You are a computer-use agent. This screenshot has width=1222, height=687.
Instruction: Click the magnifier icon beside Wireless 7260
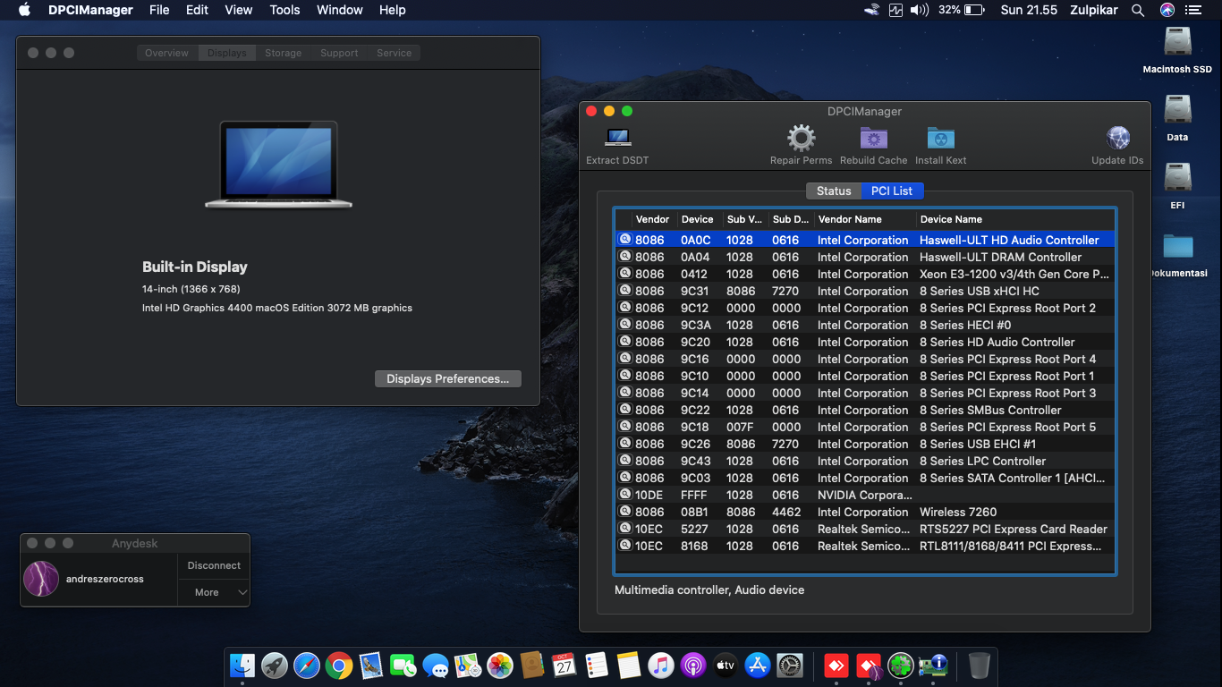coord(624,512)
